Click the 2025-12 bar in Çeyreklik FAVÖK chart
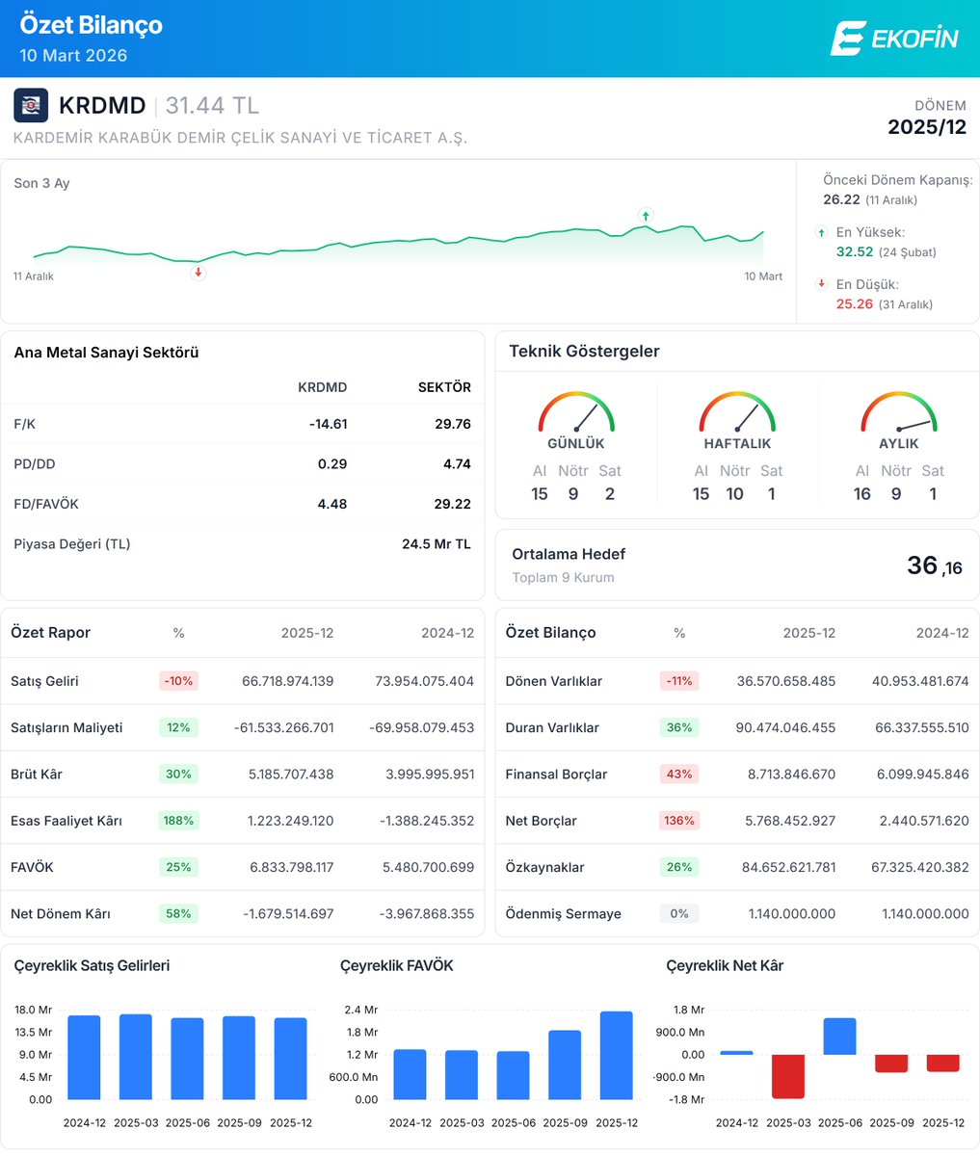Viewport: 980px width, 1156px height. click(617, 1056)
